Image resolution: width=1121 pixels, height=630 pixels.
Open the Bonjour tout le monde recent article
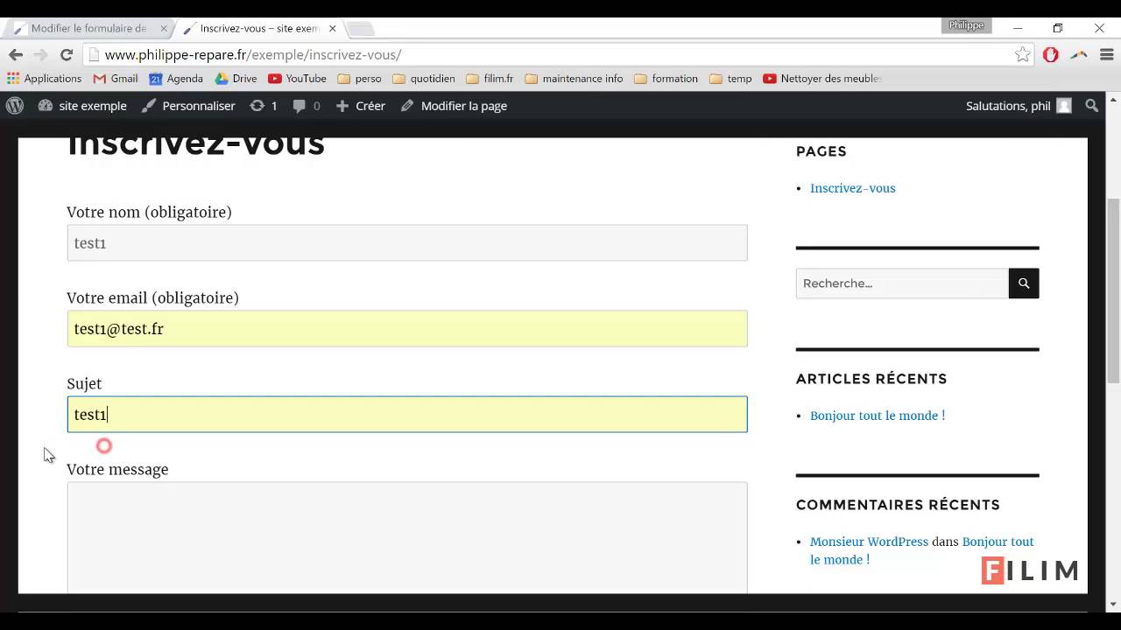pyautogui.click(x=878, y=416)
